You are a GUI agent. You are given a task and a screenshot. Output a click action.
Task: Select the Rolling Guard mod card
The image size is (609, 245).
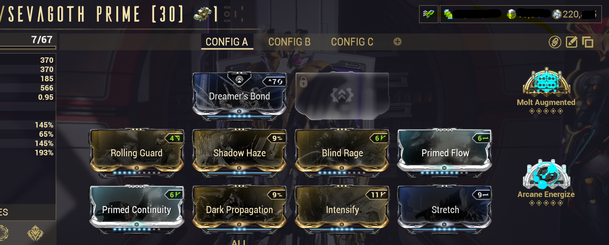pos(137,152)
